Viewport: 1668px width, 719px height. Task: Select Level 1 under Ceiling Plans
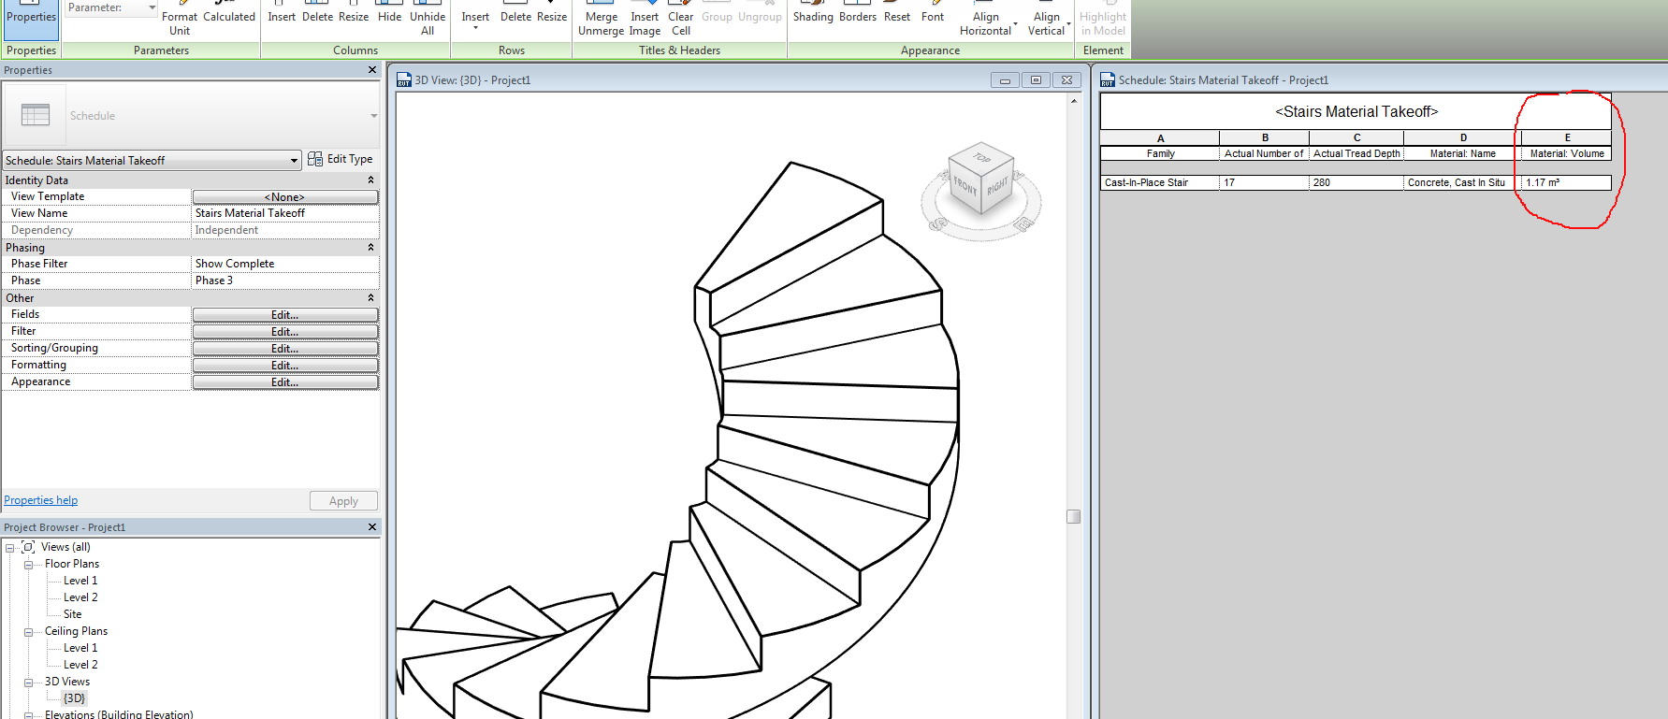(80, 648)
